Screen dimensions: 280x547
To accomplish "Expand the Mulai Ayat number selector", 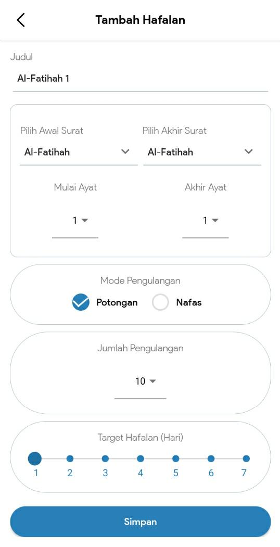I will tap(75, 221).
